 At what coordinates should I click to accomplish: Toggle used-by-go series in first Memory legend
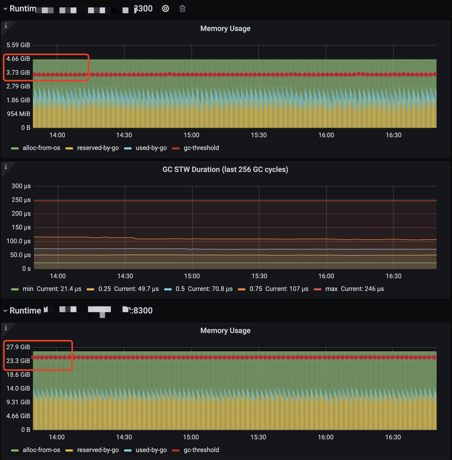(151, 148)
